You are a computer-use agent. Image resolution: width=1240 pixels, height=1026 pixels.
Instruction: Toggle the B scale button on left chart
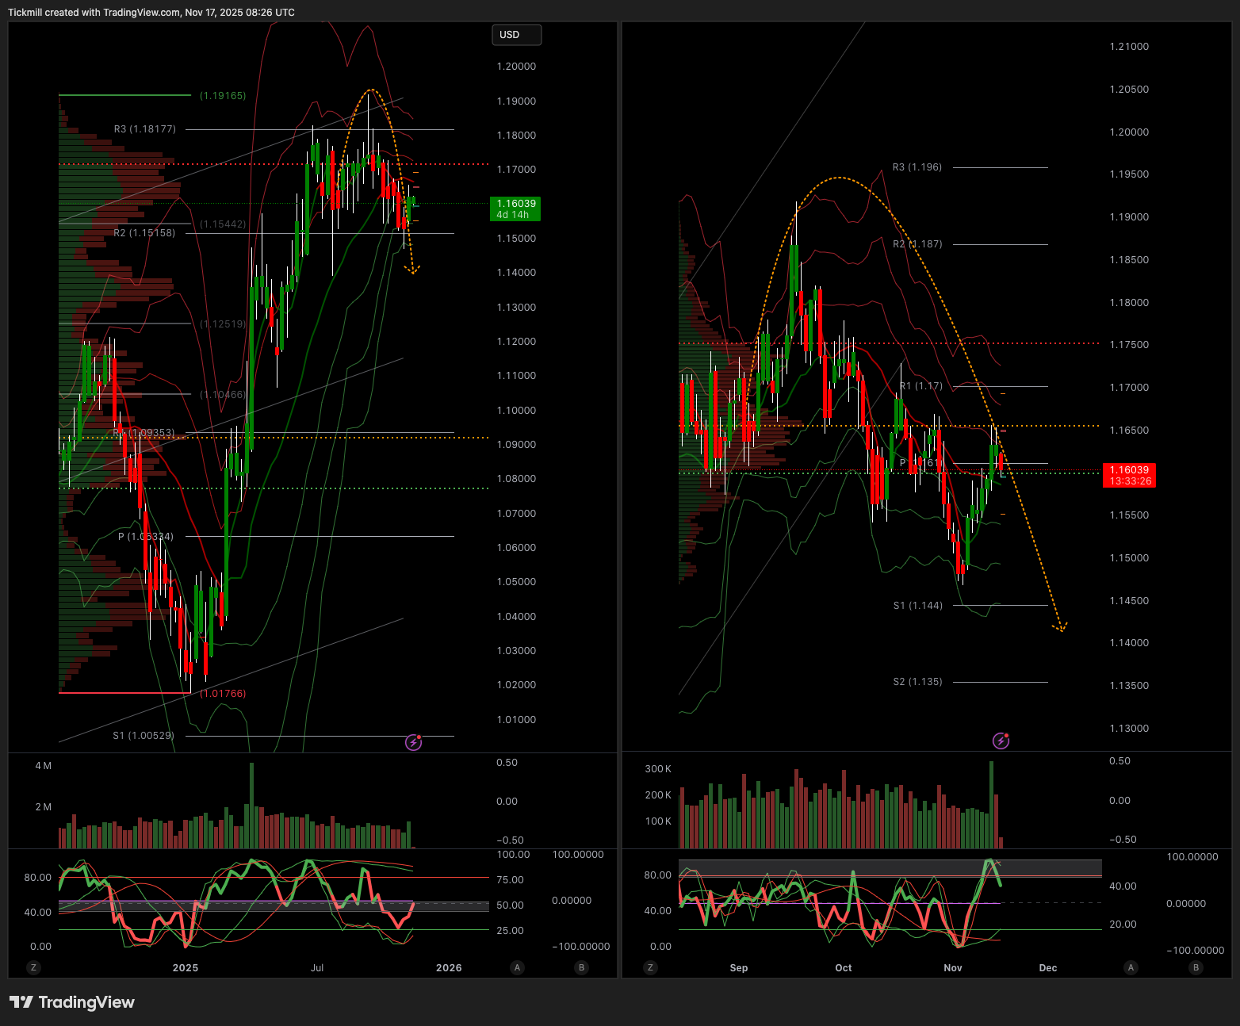581,967
